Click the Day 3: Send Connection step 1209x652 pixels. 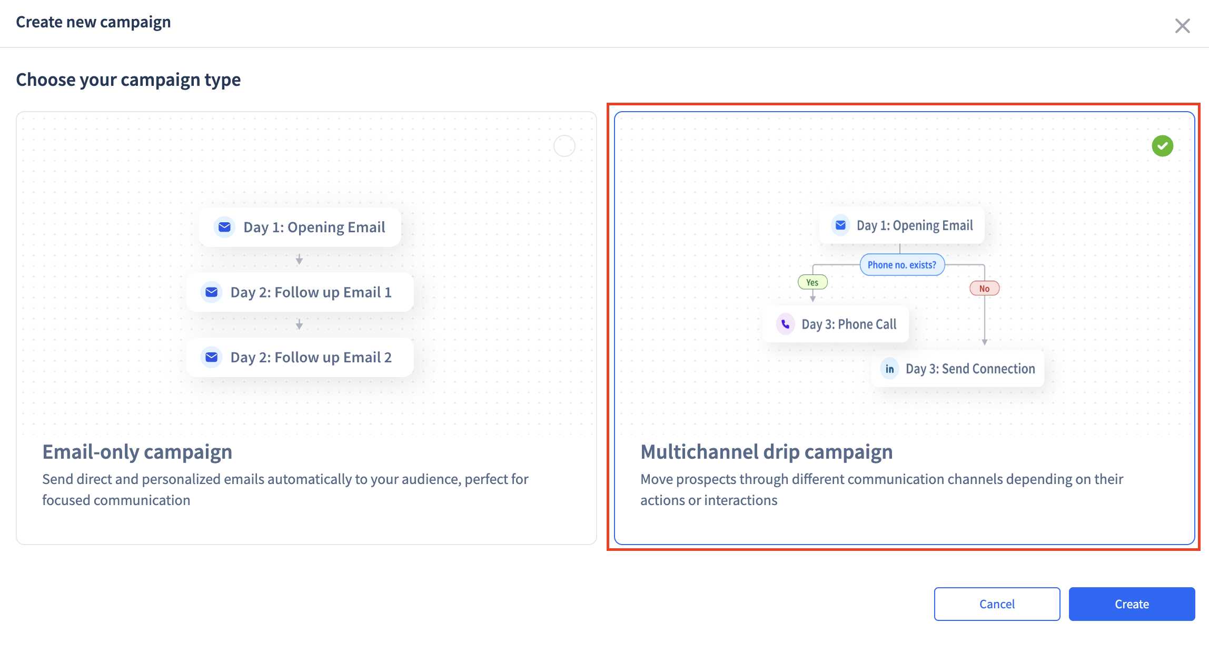969,369
